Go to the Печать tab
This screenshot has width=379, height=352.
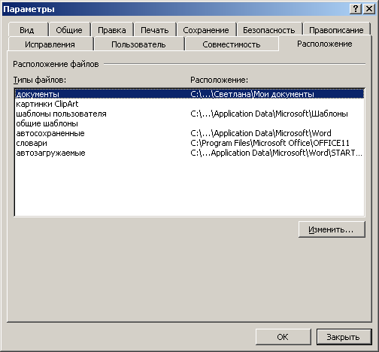[155, 29]
